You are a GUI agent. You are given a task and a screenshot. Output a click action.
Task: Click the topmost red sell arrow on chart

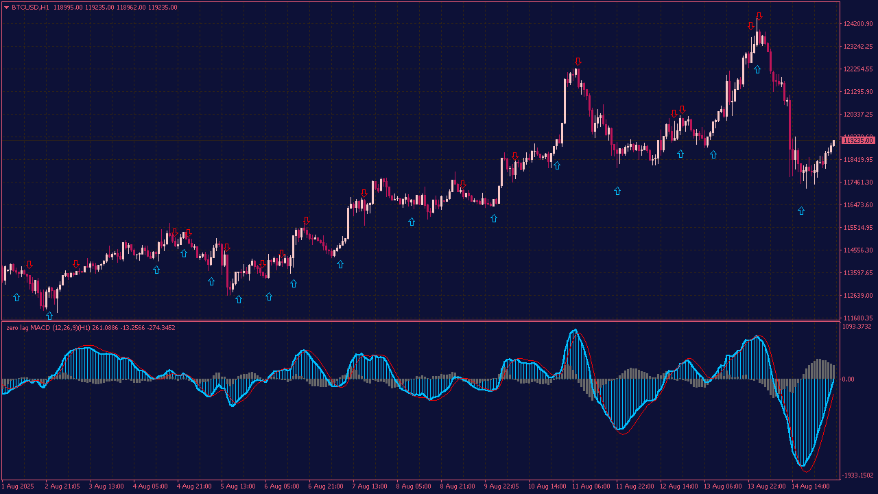click(759, 16)
